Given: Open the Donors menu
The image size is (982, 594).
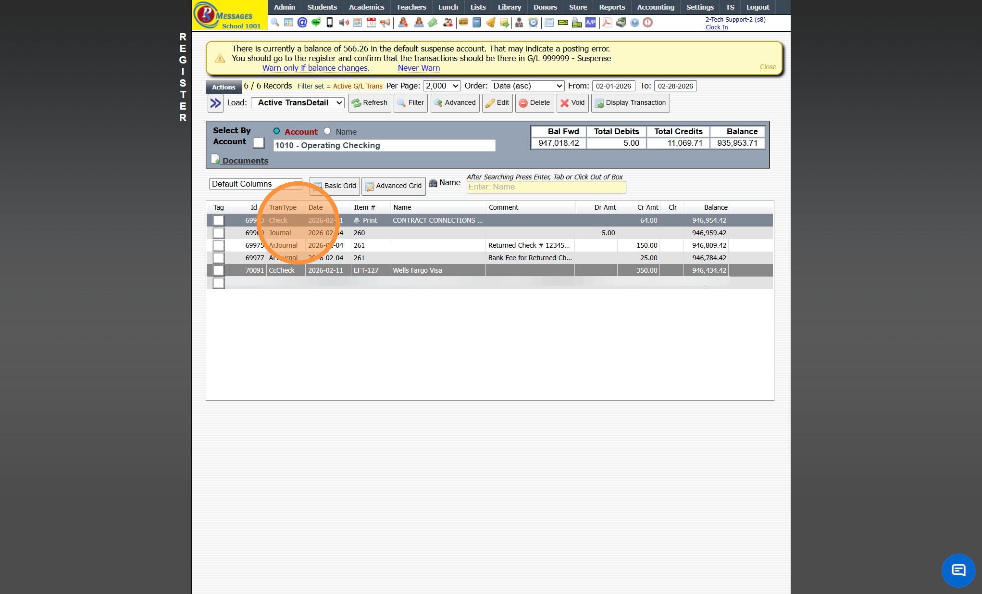Looking at the screenshot, I should 545,7.
